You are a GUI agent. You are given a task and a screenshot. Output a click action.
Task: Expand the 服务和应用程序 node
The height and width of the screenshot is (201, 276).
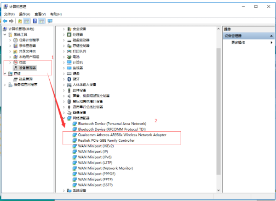[x=5, y=85]
